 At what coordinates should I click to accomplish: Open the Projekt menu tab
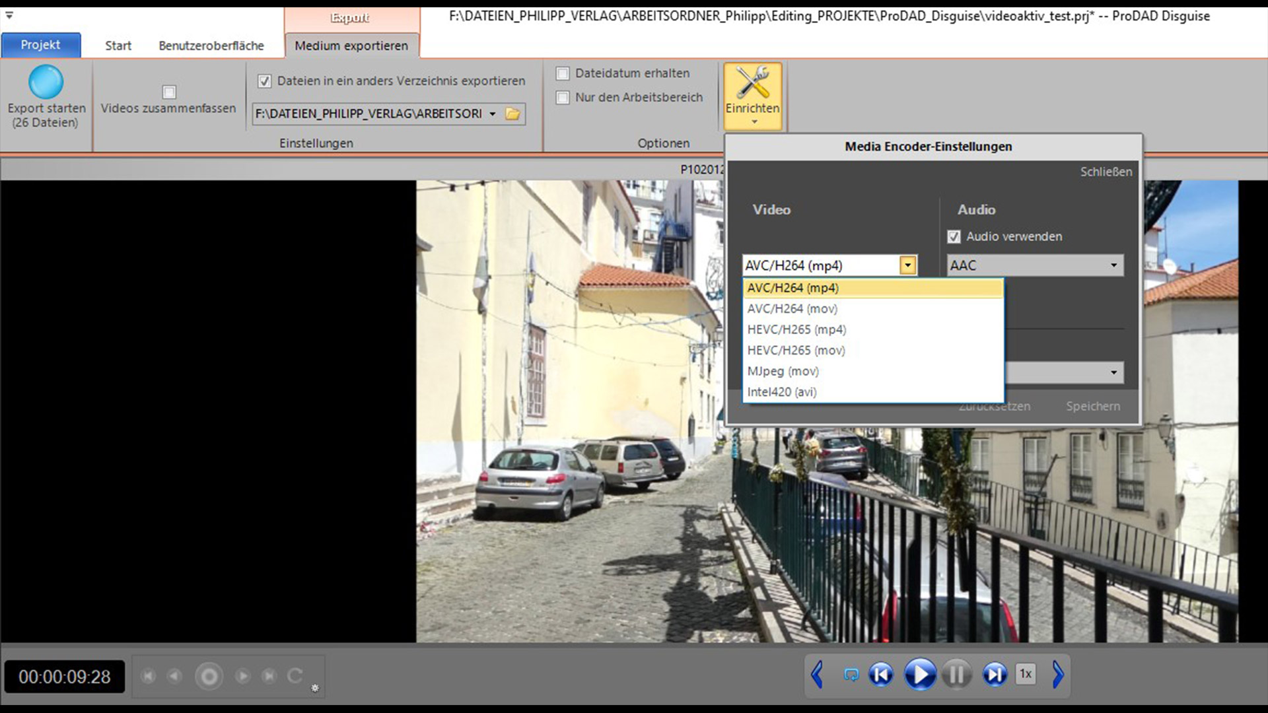click(x=41, y=45)
